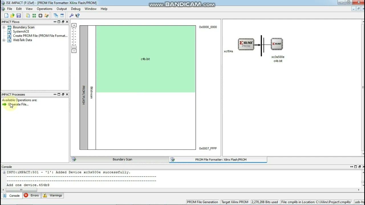Screen dimensions: 365x205
Task: Click the New Project toolbar icon
Action: 6,16
